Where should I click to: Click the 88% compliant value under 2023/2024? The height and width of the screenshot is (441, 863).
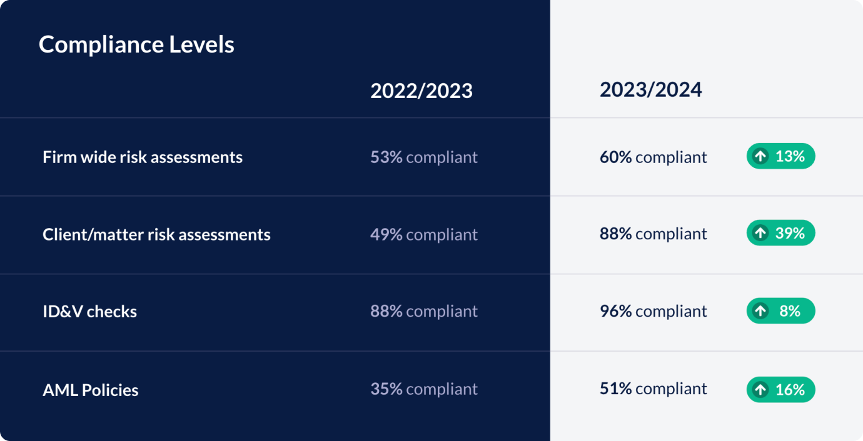654,234
